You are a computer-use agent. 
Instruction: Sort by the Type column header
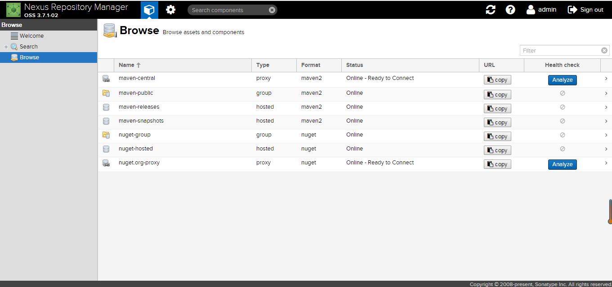tap(274, 65)
